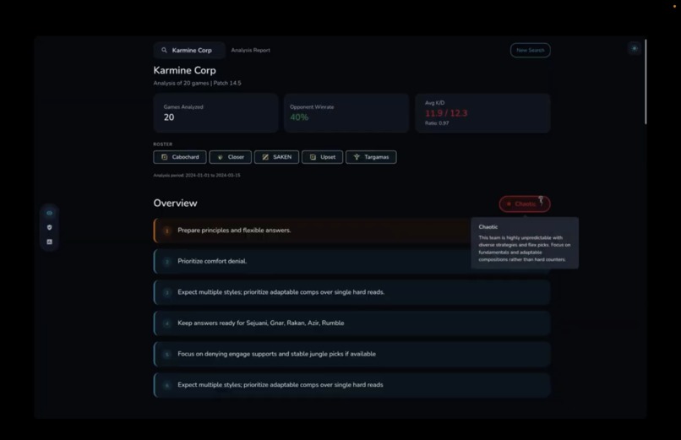The width and height of the screenshot is (681, 440).
Task: Select the eye overview icon in side rail
Action: coord(50,213)
